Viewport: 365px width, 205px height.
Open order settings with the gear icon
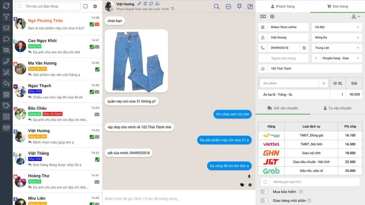[x=272, y=16]
